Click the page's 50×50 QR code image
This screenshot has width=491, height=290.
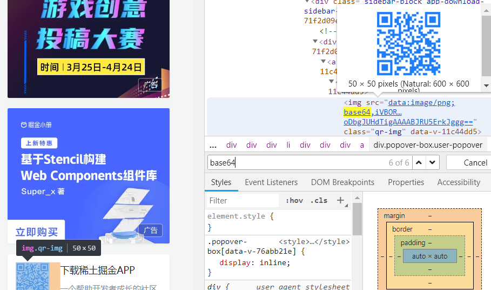pos(32,276)
